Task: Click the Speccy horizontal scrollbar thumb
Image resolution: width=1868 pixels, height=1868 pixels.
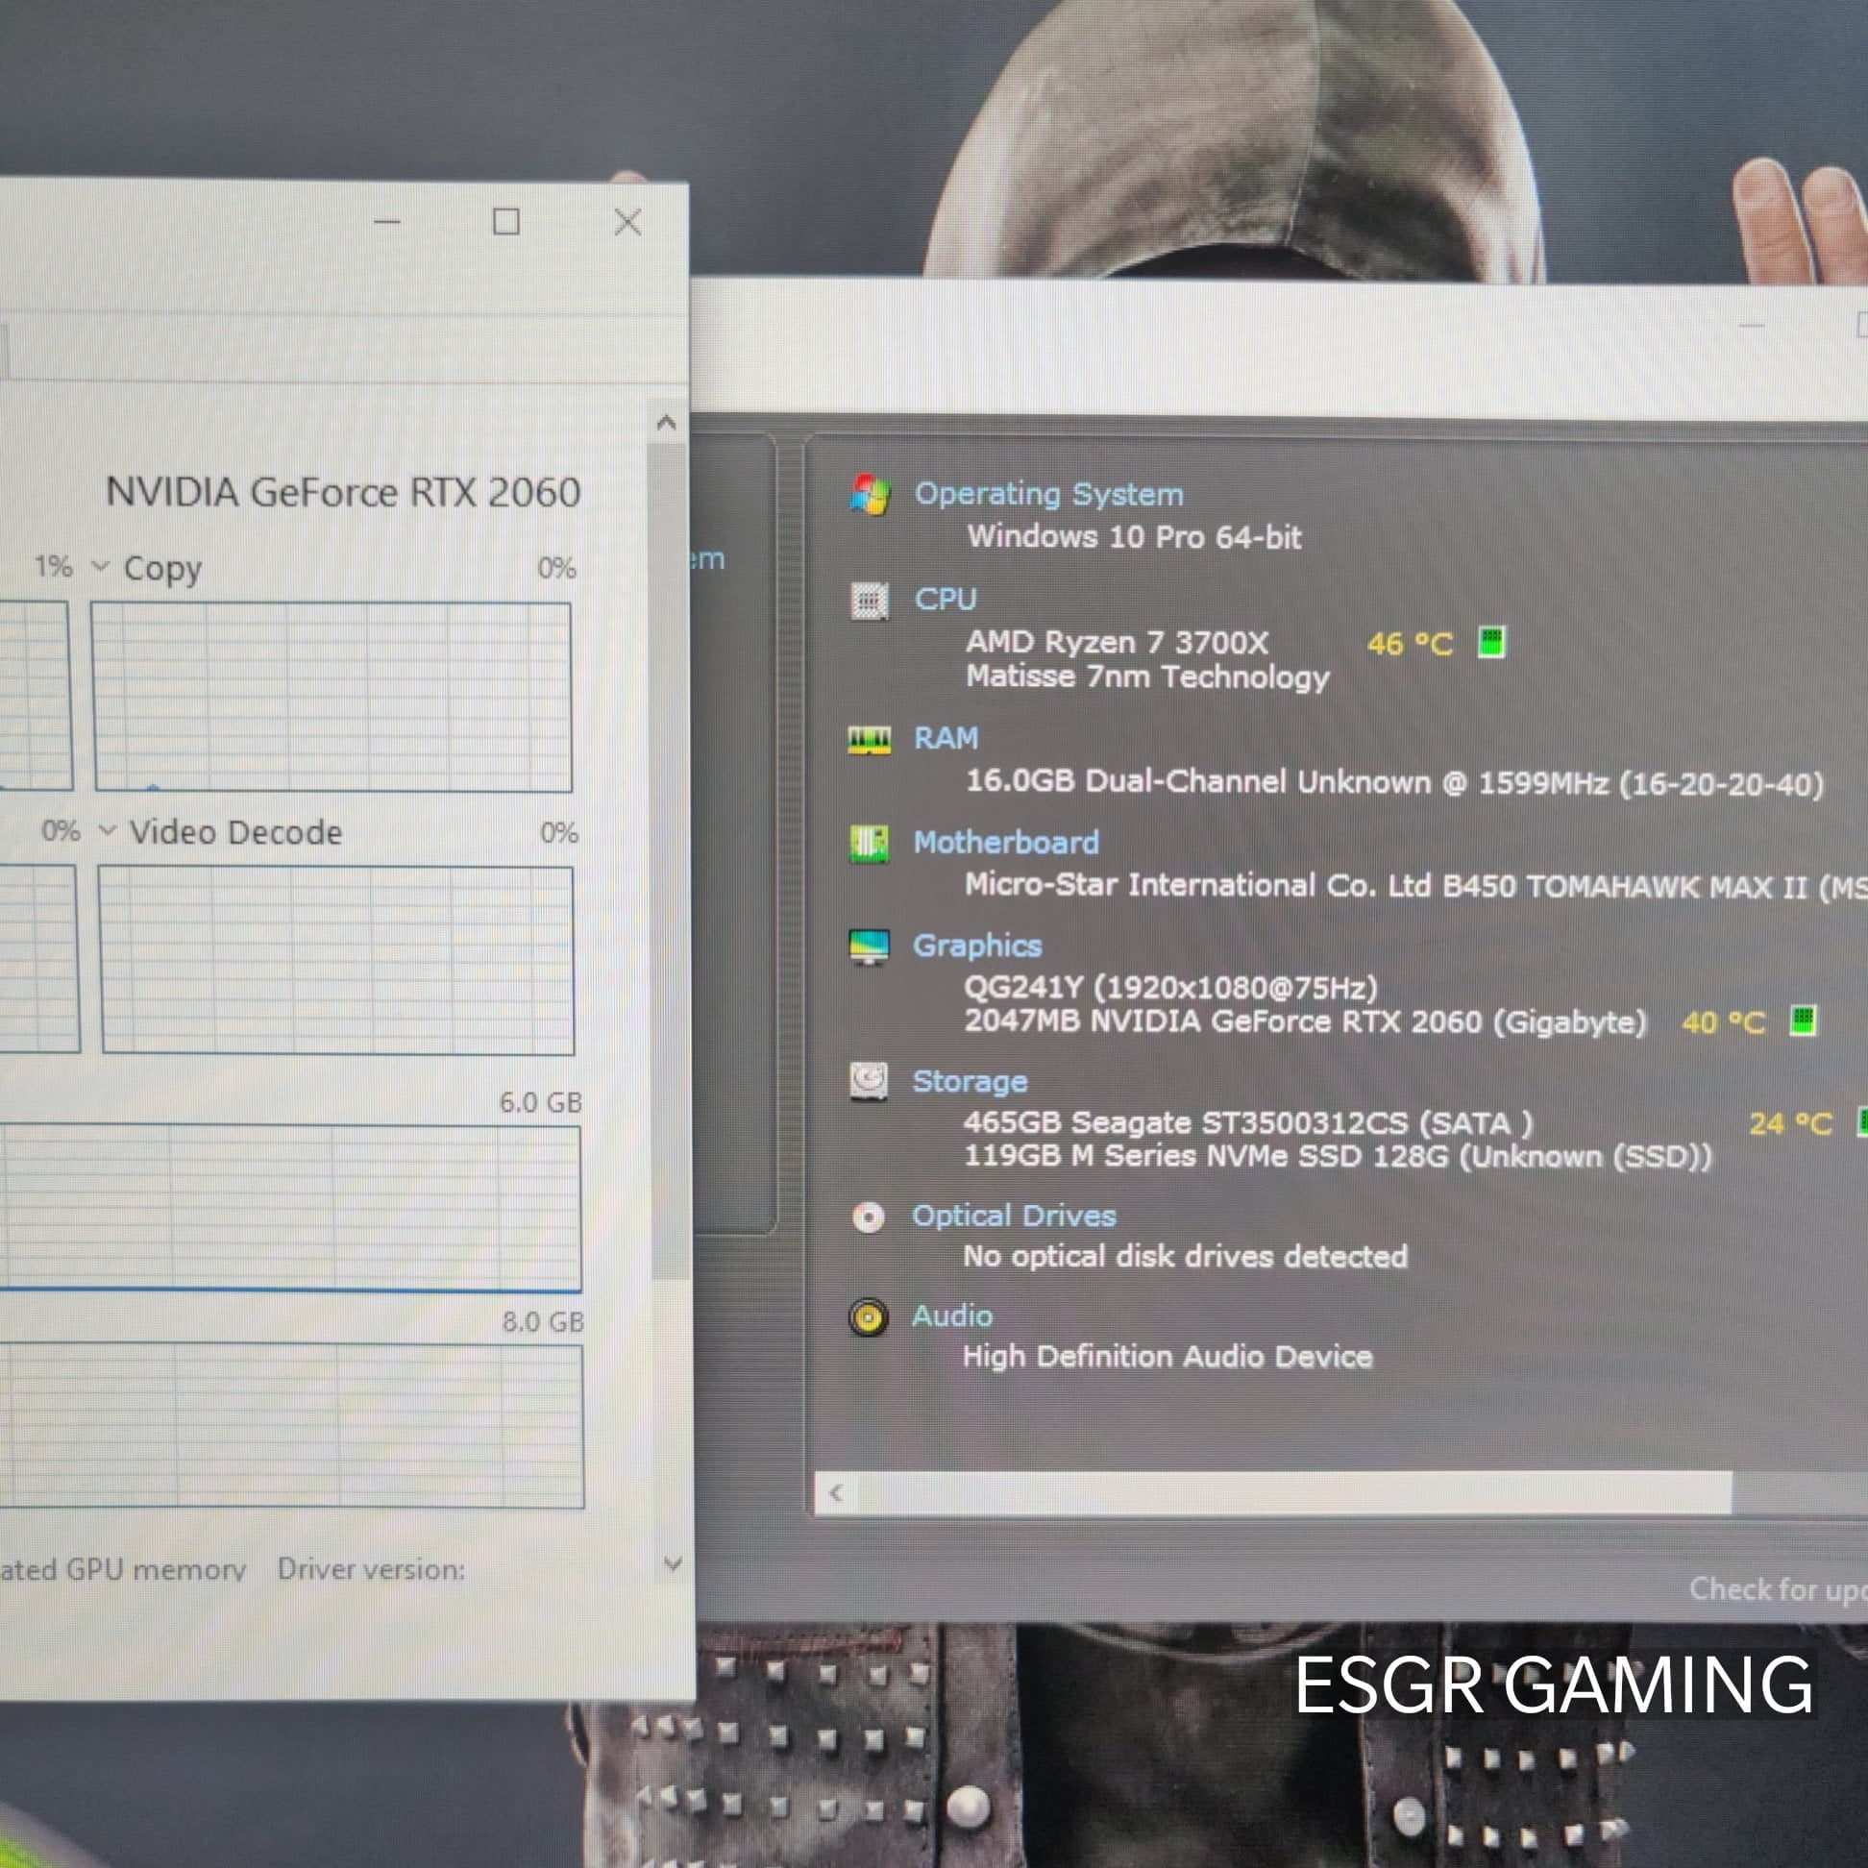Action: (1294, 1493)
